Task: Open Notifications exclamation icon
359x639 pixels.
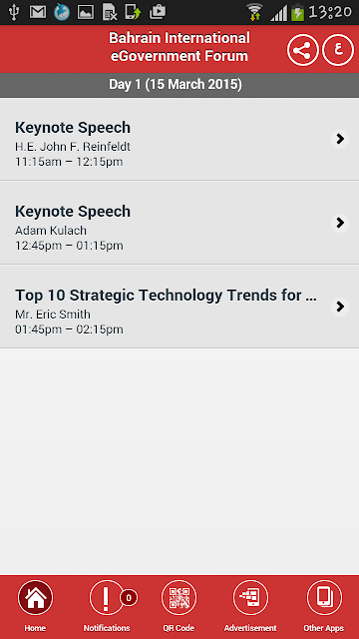Action: (107, 597)
